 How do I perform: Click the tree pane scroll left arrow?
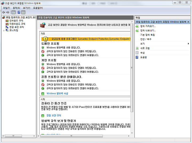point(3,136)
